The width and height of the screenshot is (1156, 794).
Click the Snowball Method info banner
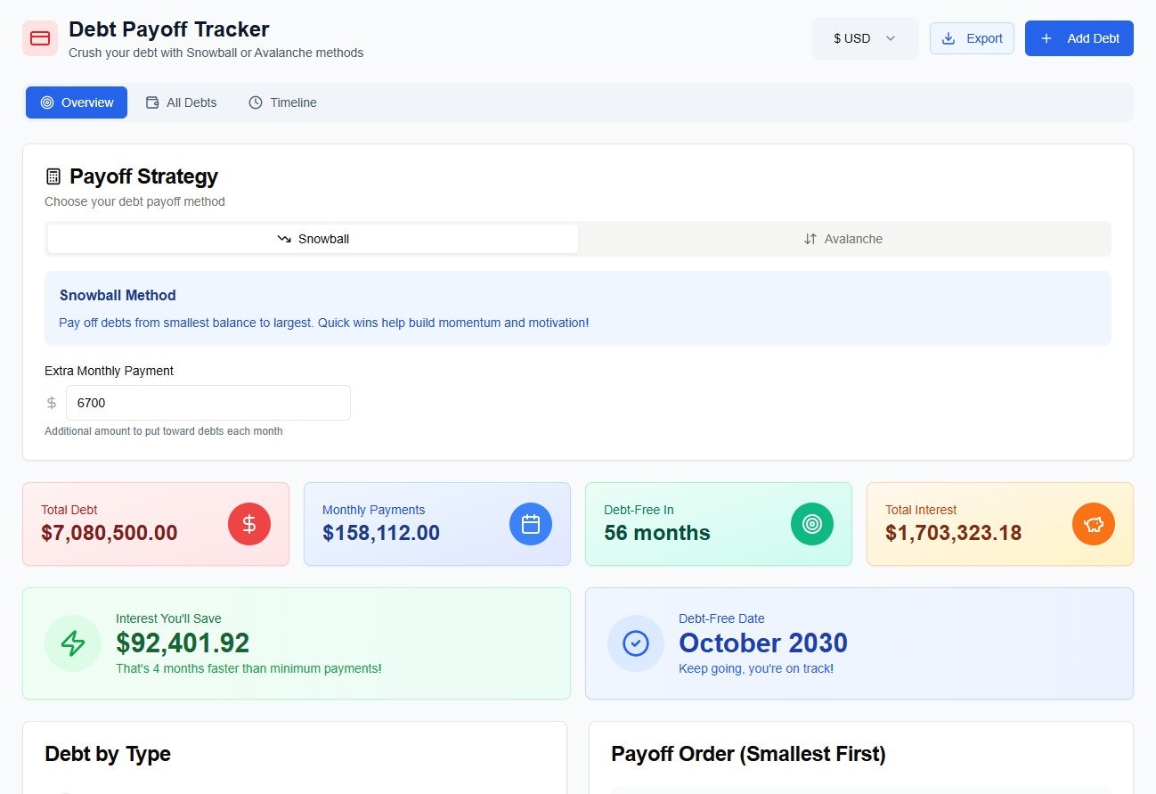click(x=578, y=306)
